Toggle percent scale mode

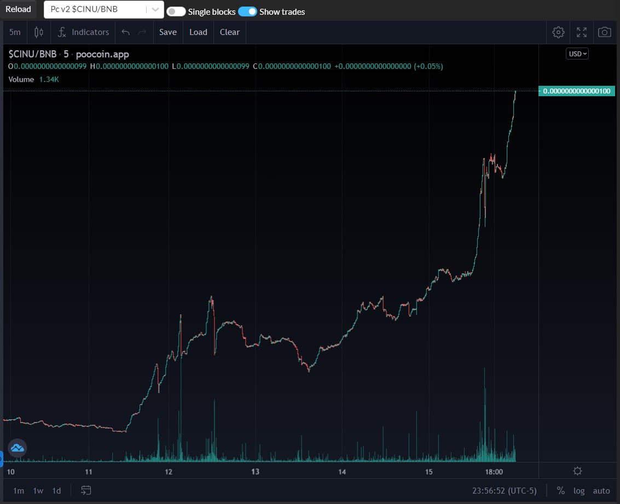coord(561,490)
